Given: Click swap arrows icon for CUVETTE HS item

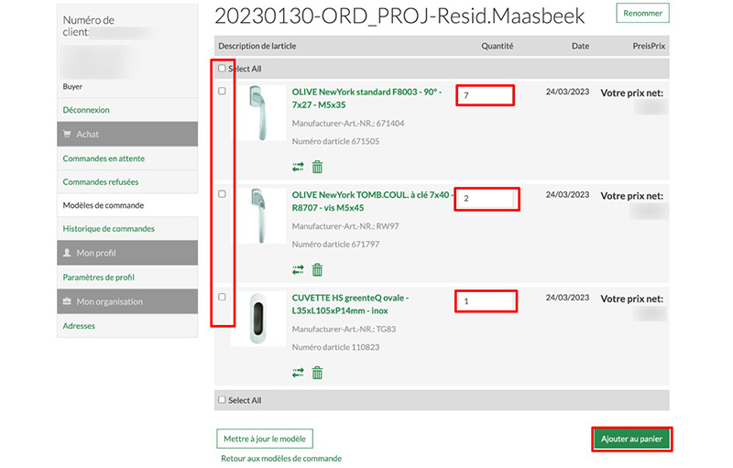Looking at the screenshot, I should click(x=299, y=373).
